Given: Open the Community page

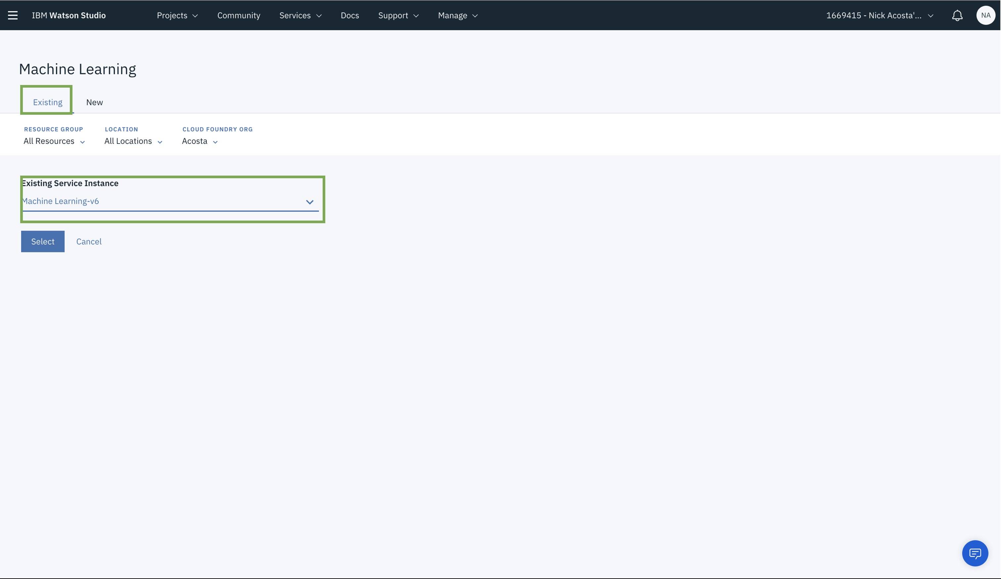Looking at the screenshot, I should [x=239, y=15].
